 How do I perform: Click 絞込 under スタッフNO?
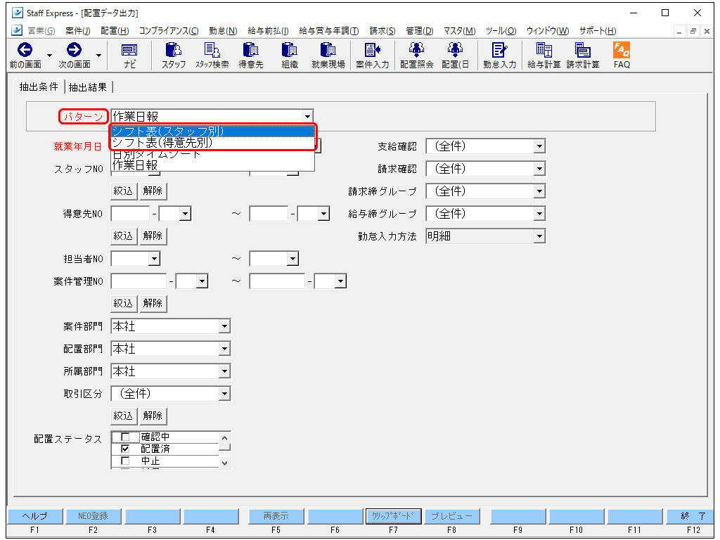click(124, 191)
